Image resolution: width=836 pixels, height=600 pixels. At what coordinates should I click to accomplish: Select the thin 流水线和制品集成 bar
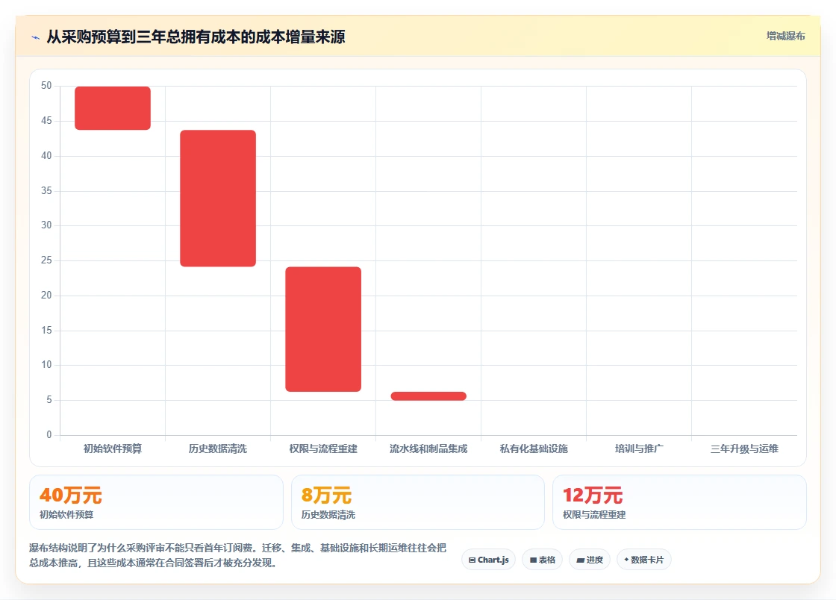coord(428,396)
